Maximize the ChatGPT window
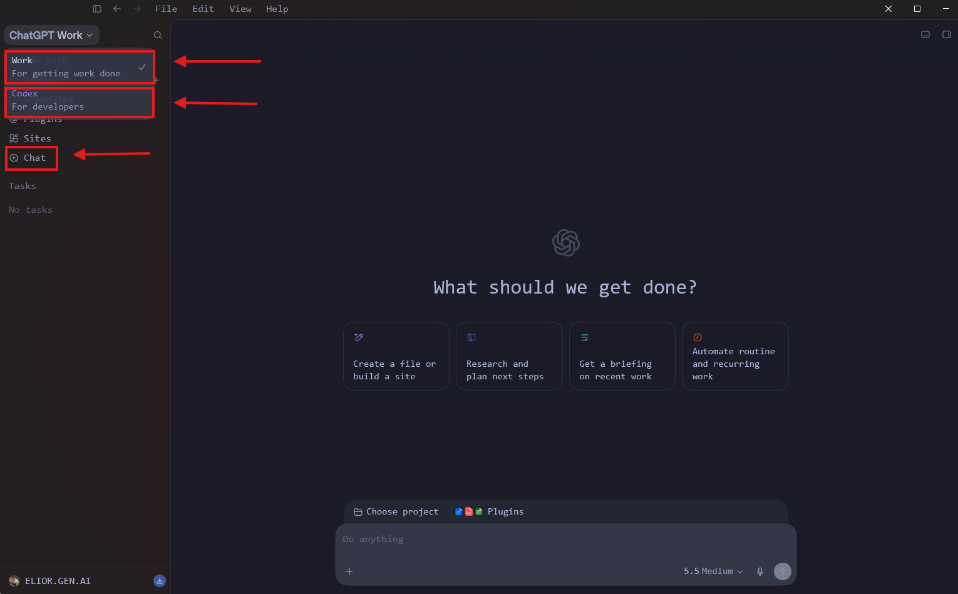 917,9
